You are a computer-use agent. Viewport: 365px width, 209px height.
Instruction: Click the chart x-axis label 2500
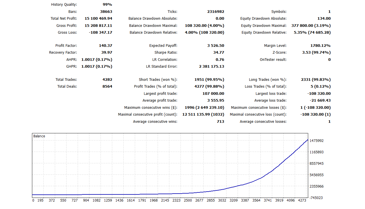pyautogui.click(x=188, y=200)
